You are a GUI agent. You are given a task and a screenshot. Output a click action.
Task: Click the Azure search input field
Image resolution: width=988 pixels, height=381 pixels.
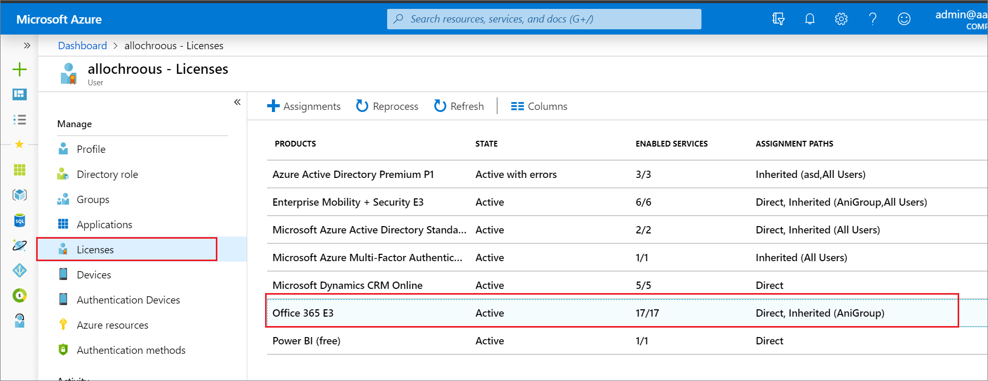[x=544, y=19]
